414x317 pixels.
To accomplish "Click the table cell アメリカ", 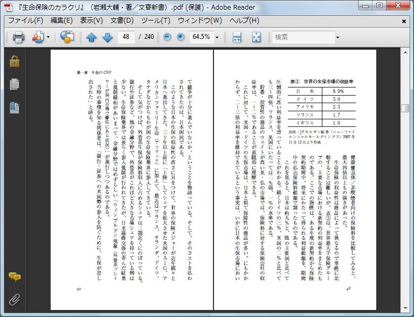I will coord(305,107).
